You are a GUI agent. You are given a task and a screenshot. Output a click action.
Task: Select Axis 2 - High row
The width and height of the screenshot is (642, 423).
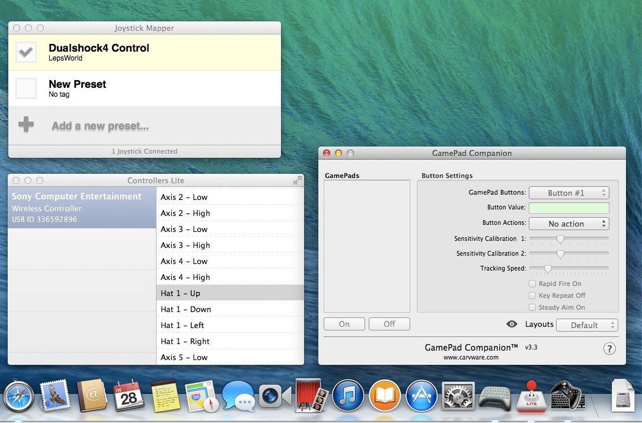230,213
